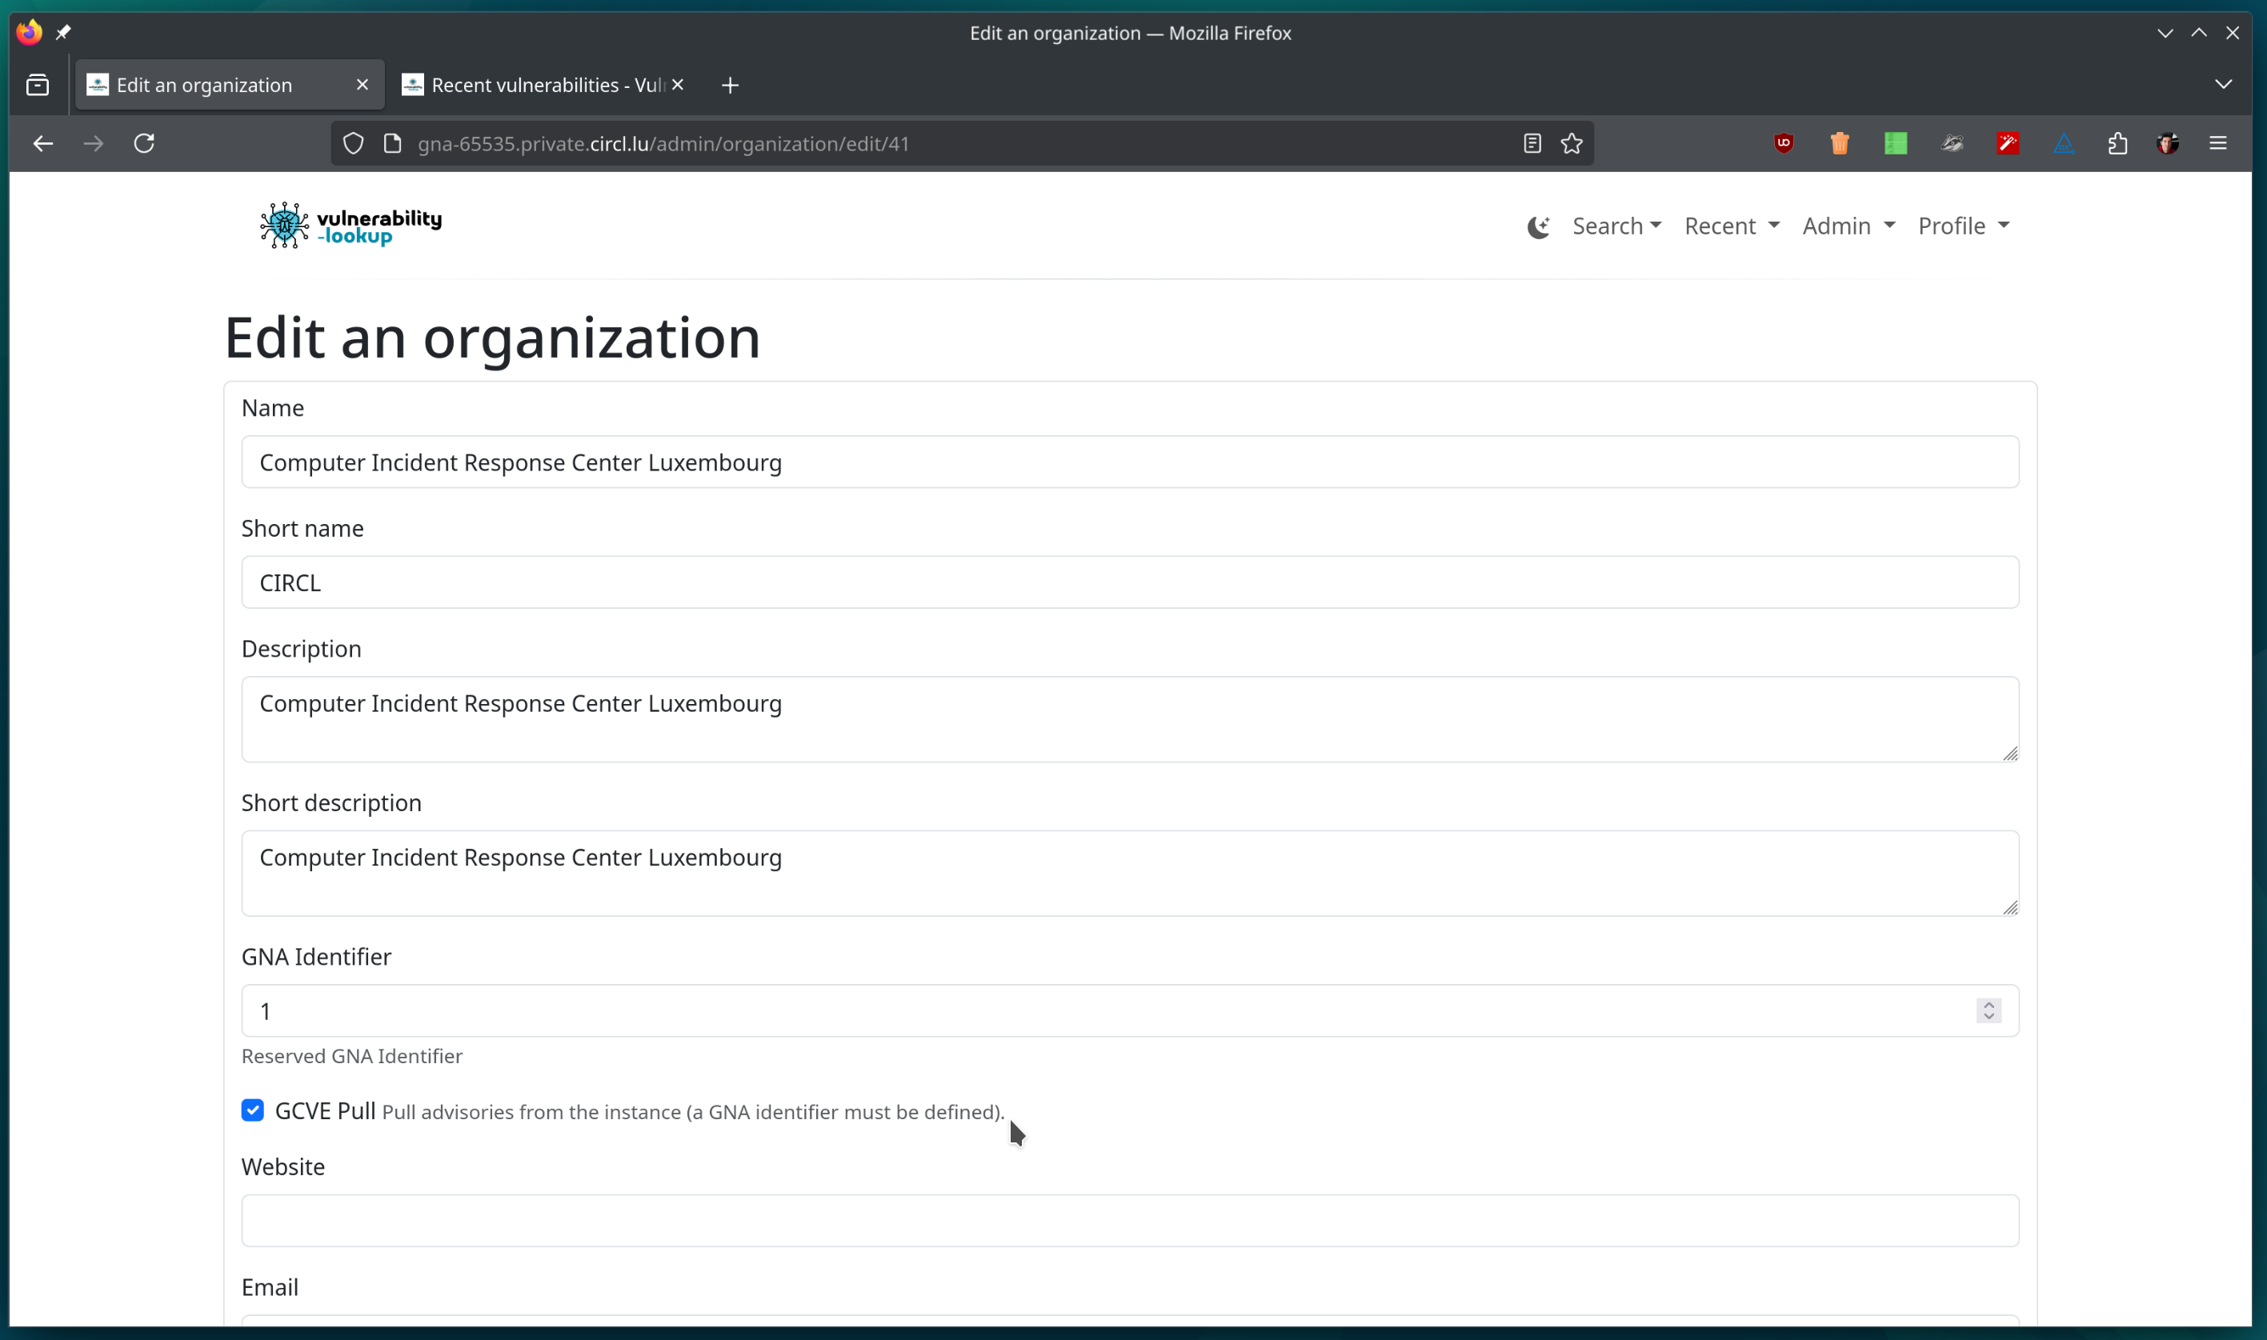The image size is (2267, 1340).
Task: Expand the Recent dropdown
Action: 1732,226
